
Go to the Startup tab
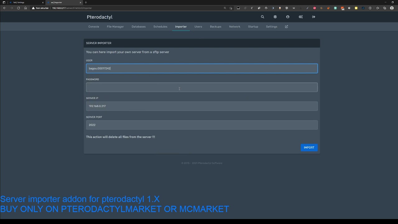click(x=253, y=27)
